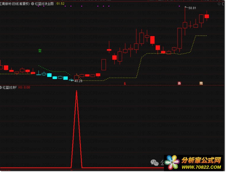The height and width of the screenshot is (172, 226).
Task: Click the 红蓝对决主图 indicator name label
Action: click(x=44, y=4)
